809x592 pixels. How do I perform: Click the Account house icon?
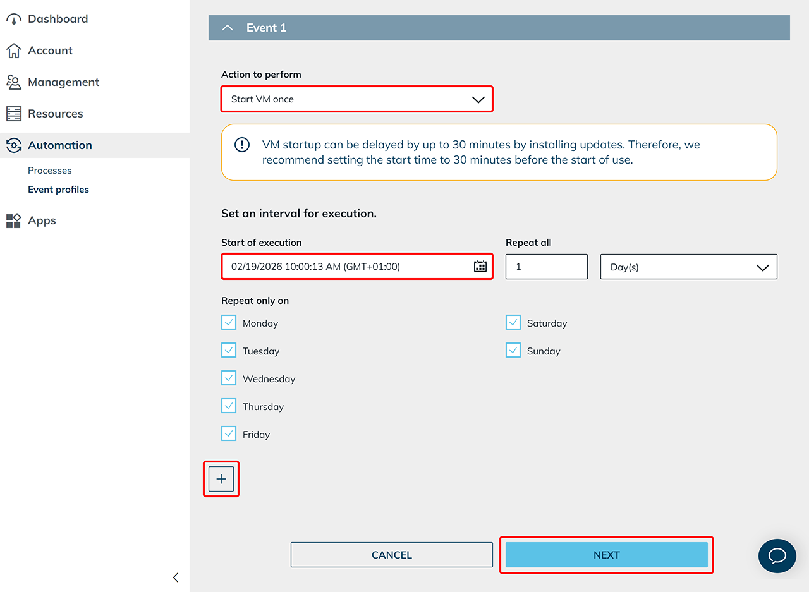[x=14, y=51]
